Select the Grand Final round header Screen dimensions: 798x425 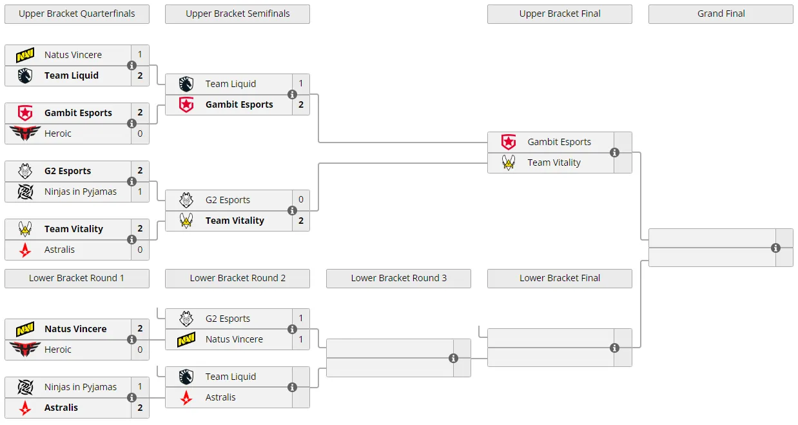pos(721,14)
